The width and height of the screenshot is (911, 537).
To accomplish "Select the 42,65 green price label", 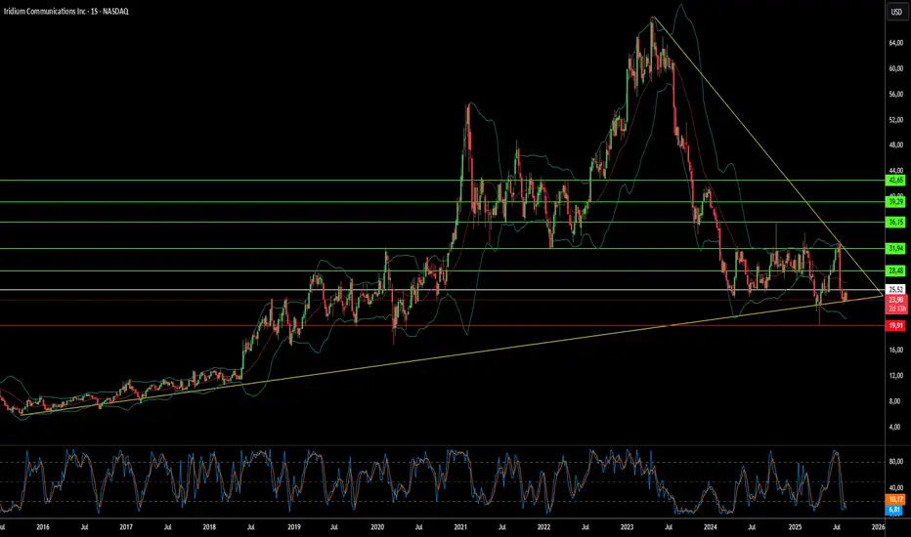I will pyautogui.click(x=894, y=181).
